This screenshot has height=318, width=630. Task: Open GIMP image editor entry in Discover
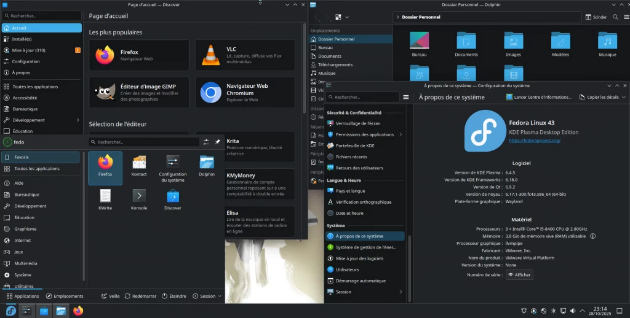tap(138, 93)
